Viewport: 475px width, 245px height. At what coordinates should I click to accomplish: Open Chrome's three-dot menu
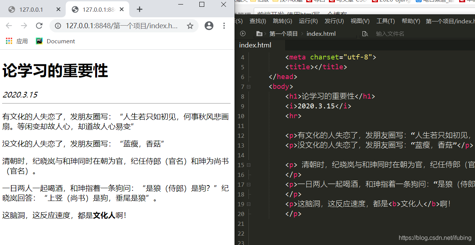[x=224, y=26]
